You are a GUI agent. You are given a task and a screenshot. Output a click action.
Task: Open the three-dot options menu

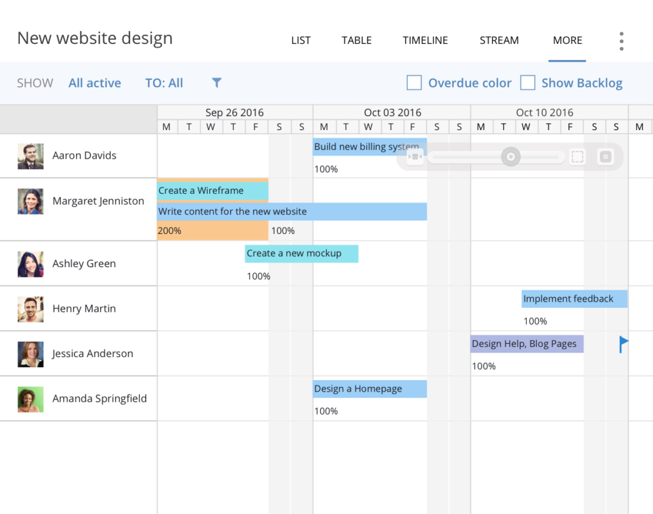621,41
